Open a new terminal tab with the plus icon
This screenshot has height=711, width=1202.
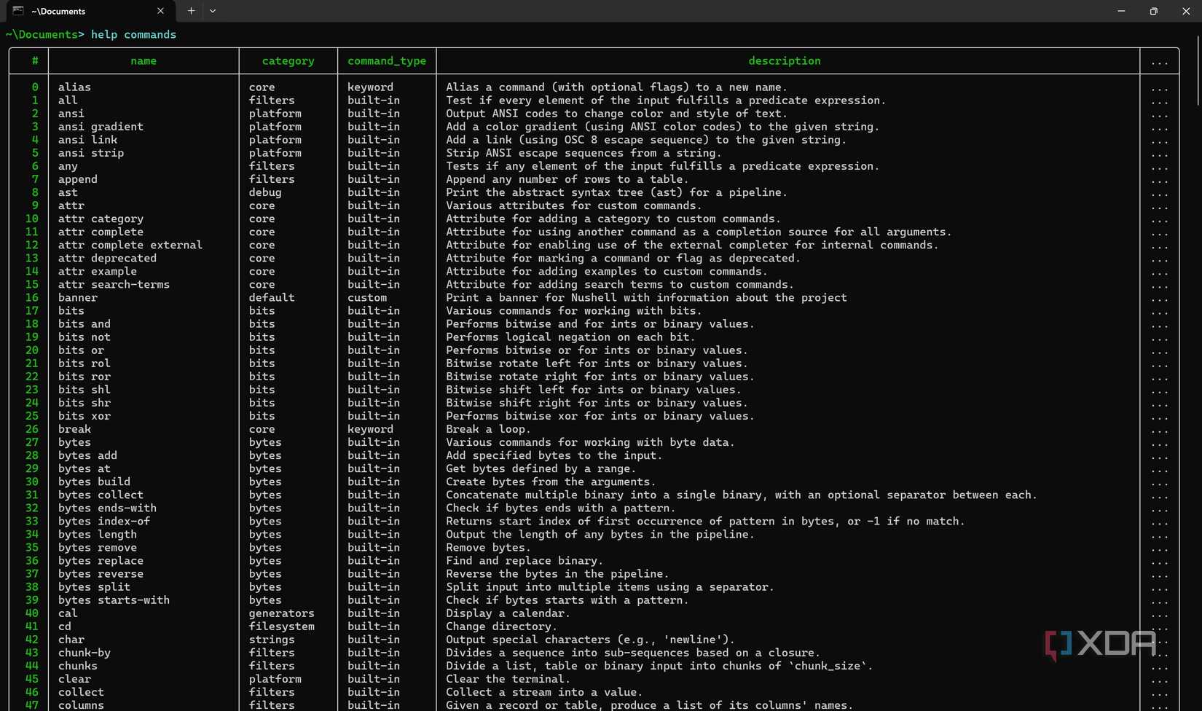(190, 11)
